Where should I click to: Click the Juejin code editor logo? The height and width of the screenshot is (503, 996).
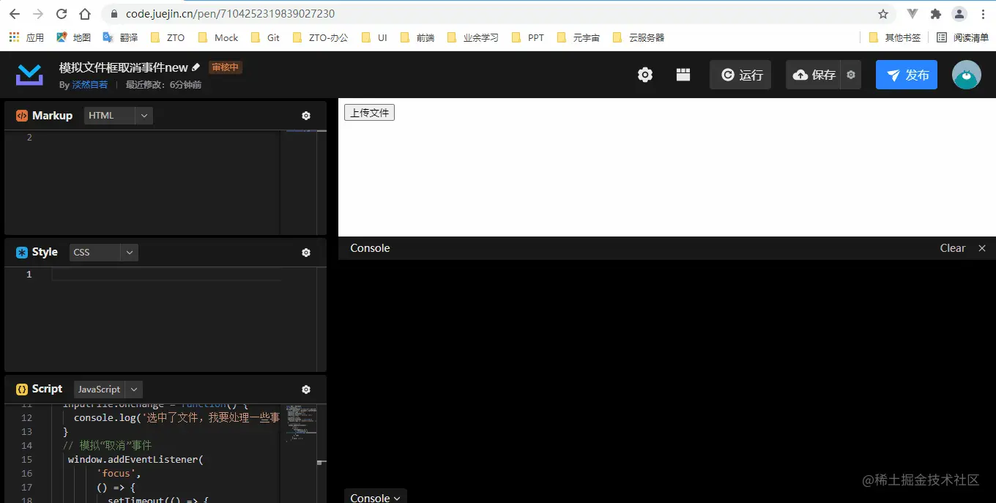(x=29, y=73)
